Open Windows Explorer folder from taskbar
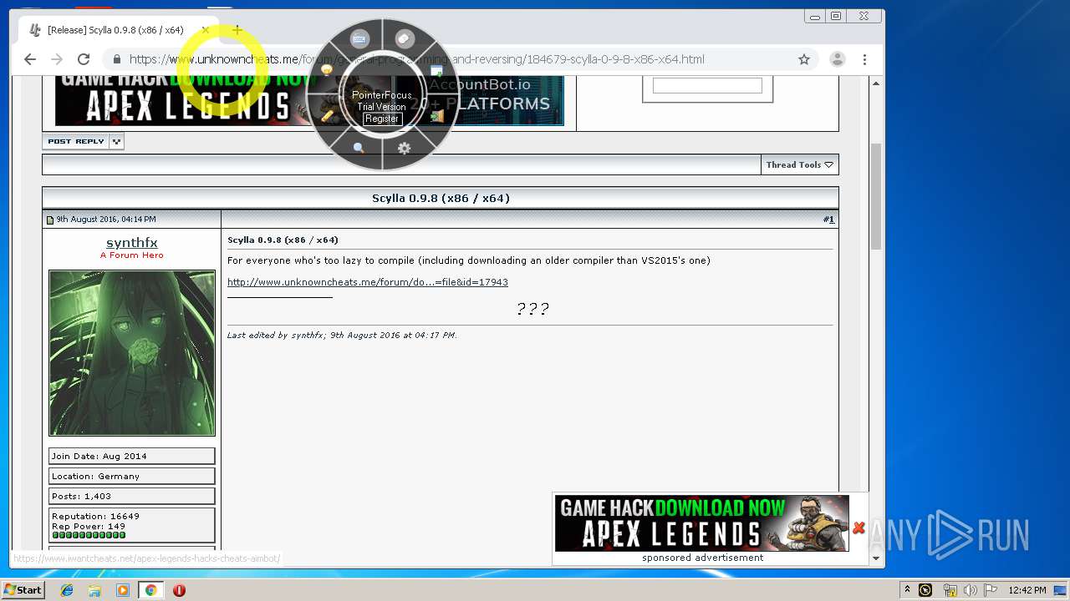Image resolution: width=1070 pixels, height=601 pixels. [94, 590]
